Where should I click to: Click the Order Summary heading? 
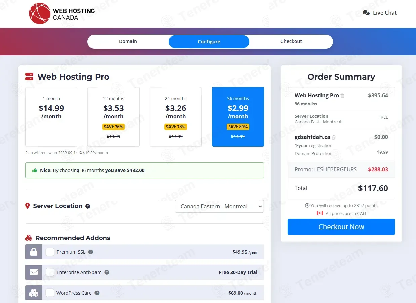tap(341, 77)
